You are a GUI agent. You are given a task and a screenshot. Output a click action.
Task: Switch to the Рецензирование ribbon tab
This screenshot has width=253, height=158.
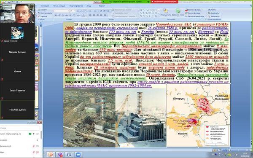pos(76,6)
